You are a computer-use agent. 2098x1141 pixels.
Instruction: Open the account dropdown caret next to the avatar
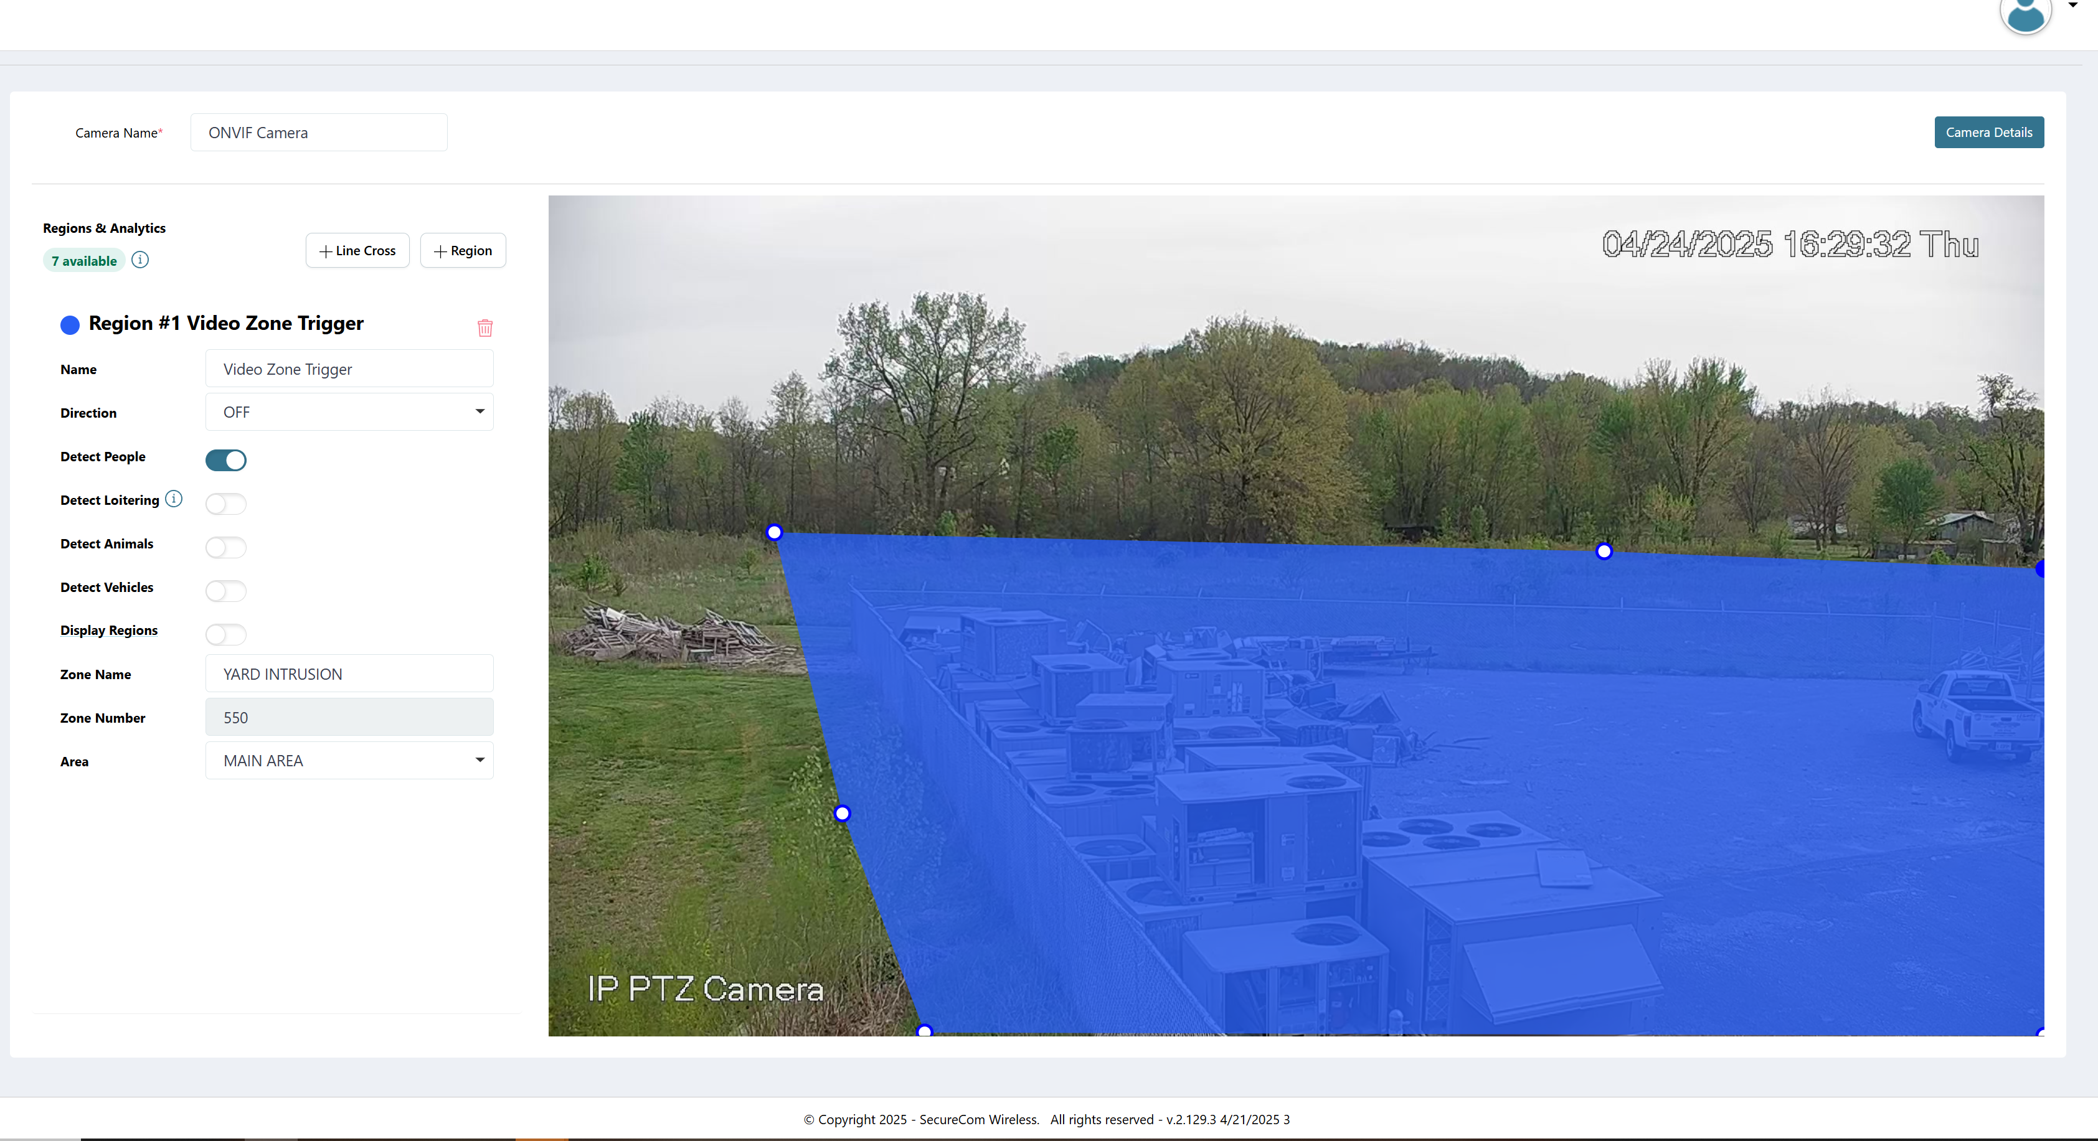pyautogui.click(x=2072, y=5)
